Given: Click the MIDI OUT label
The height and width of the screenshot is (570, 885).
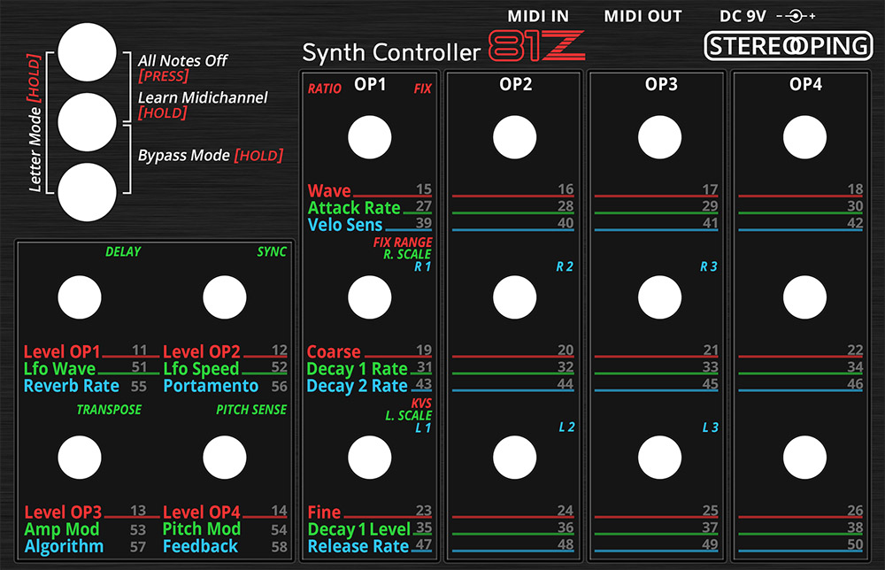Looking at the screenshot, I should (643, 16).
